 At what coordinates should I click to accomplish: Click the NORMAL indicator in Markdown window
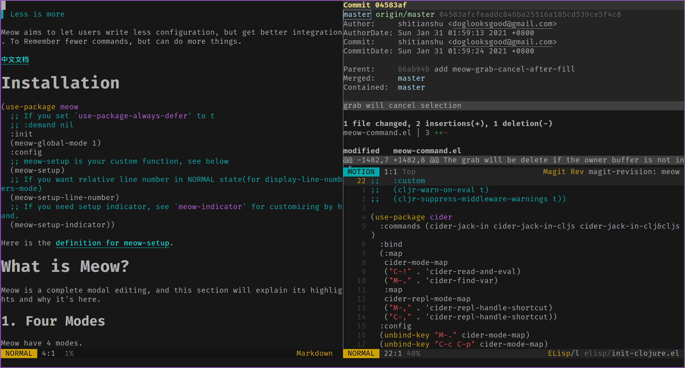coord(19,353)
